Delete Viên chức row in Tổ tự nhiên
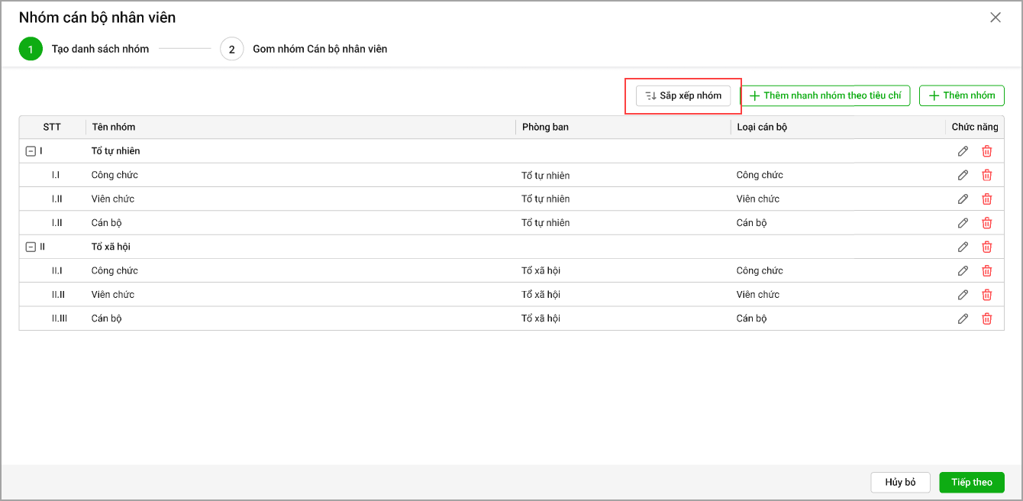The image size is (1023, 501). pyautogui.click(x=986, y=199)
